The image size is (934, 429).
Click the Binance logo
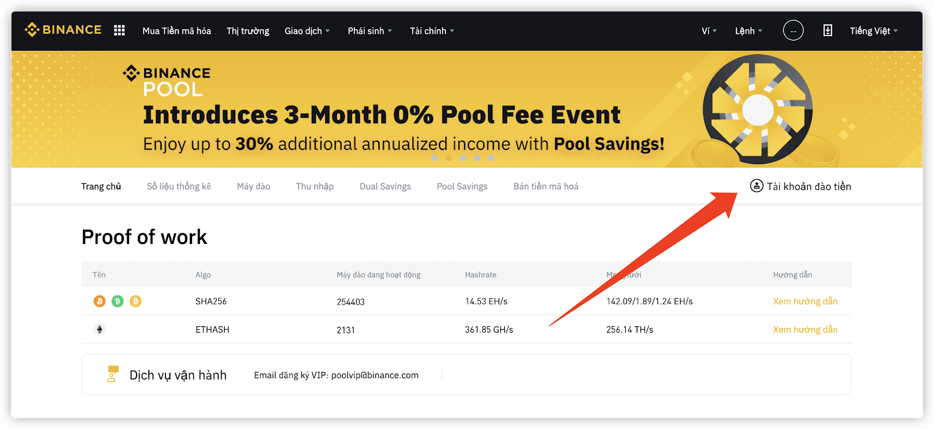coord(63,30)
